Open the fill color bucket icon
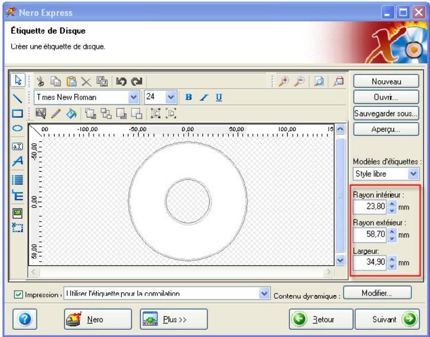The height and width of the screenshot is (337, 430). (x=71, y=113)
